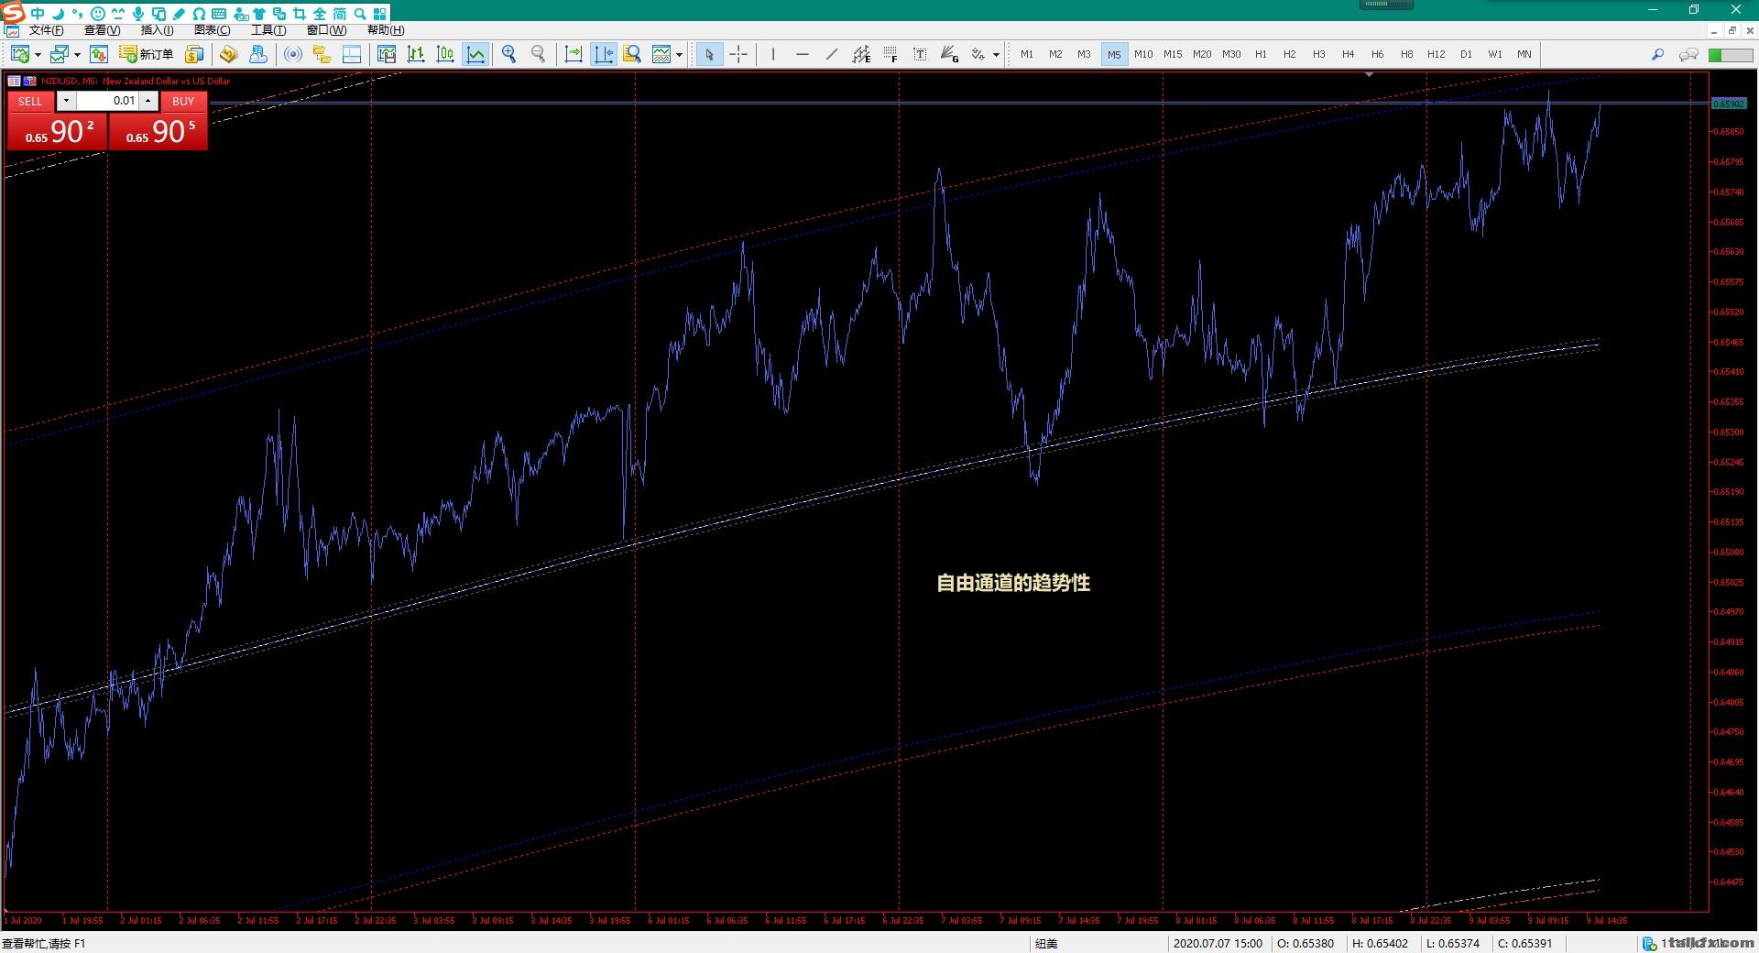Open the Data Window icon
This screenshot has height=953, width=1759.
pyautogui.click(x=258, y=55)
